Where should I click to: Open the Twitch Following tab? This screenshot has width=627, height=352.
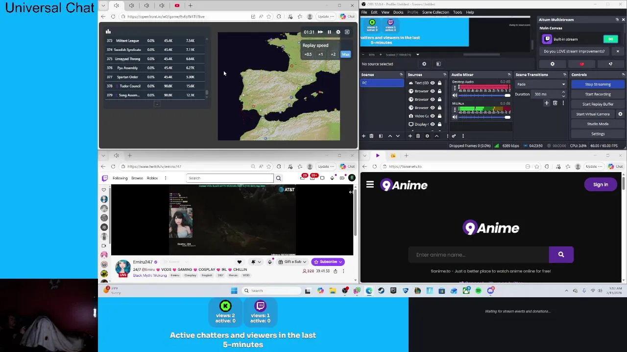120,178
